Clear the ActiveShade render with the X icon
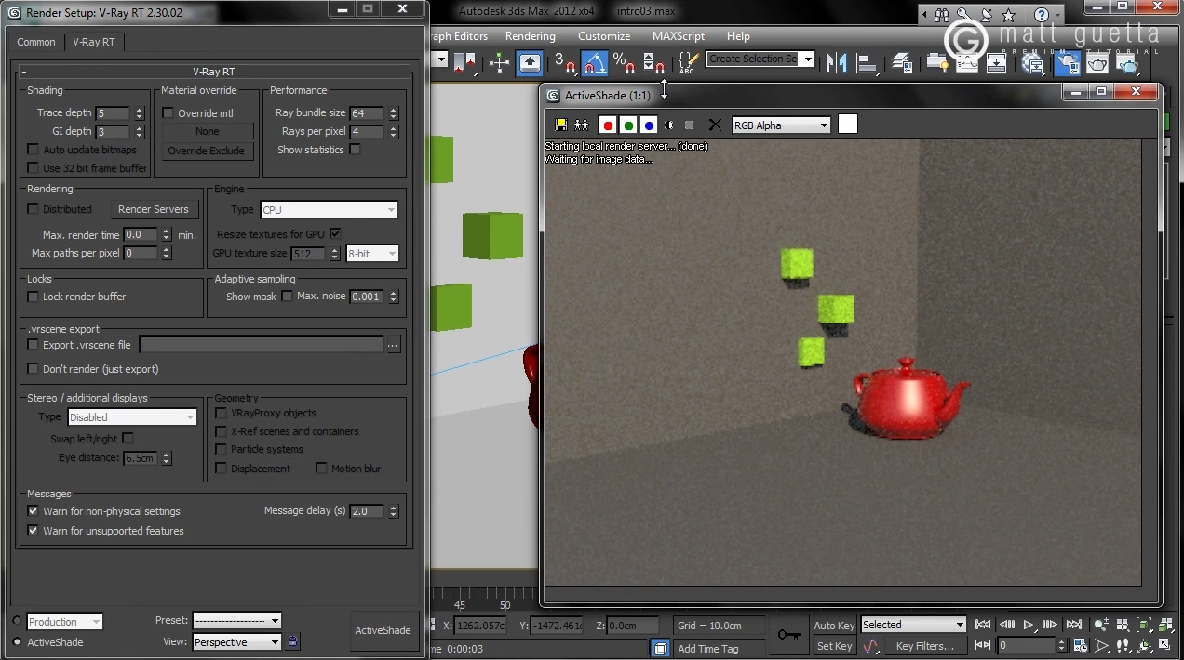This screenshot has width=1184, height=660. 715,125
